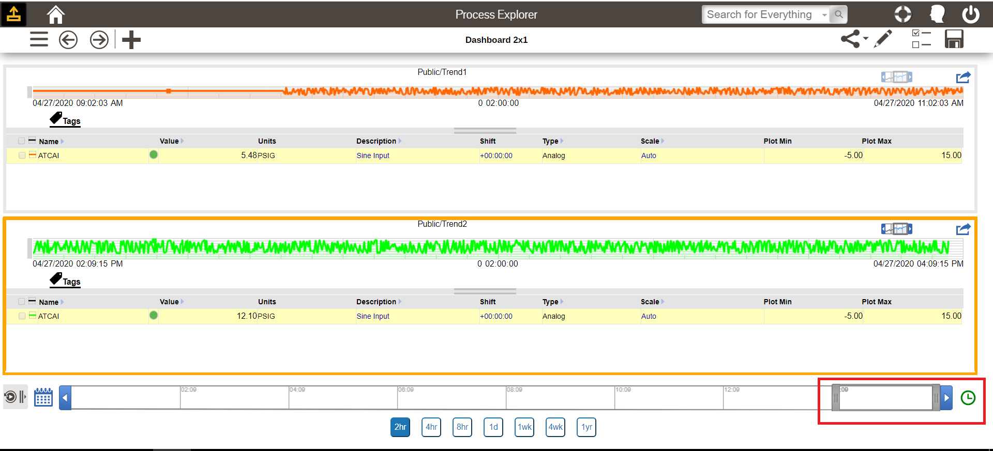Image resolution: width=993 pixels, height=451 pixels.
Task: Click the Home icon in header
Action: [55, 14]
